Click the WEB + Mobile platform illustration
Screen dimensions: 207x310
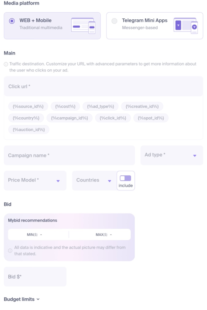click(83, 26)
